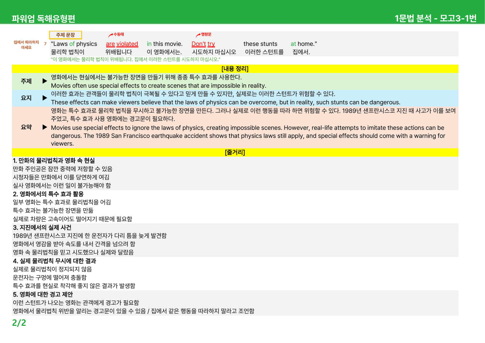The width and height of the screenshot is (485, 343).
Task: Click the line 만화 주인공은 잠깐 중력에 저항할 수 있음
Action: 63,169
